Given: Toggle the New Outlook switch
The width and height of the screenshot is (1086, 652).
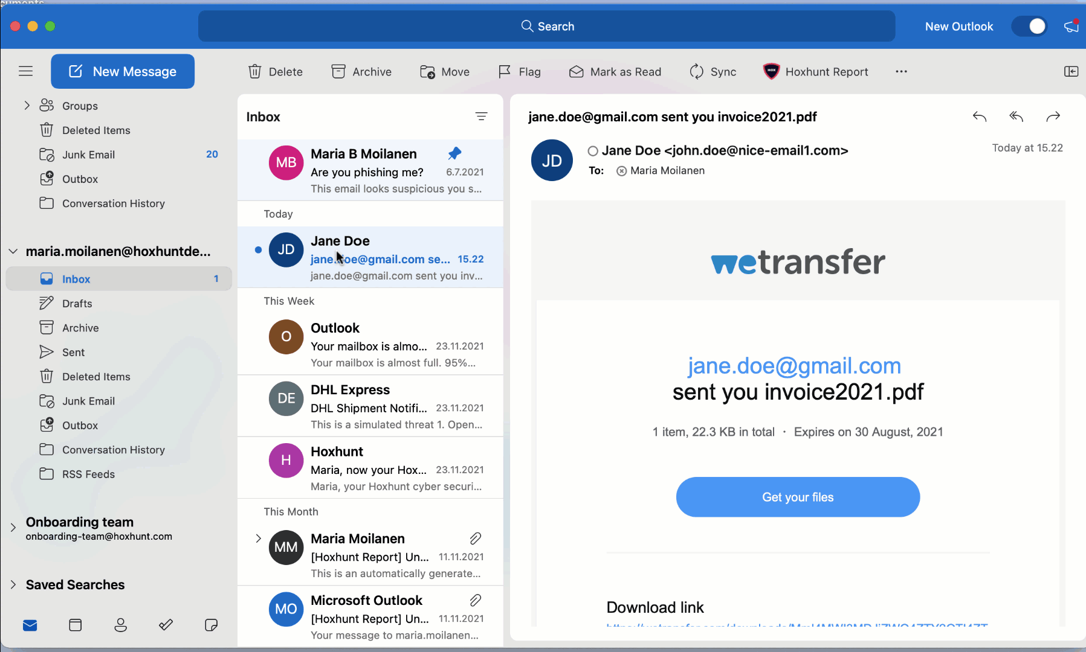Looking at the screenshot, I should [x=1030, y=27].
